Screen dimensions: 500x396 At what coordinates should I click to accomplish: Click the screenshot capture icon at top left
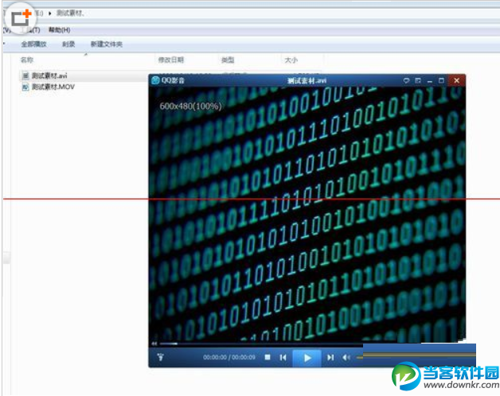pos(21,17)
